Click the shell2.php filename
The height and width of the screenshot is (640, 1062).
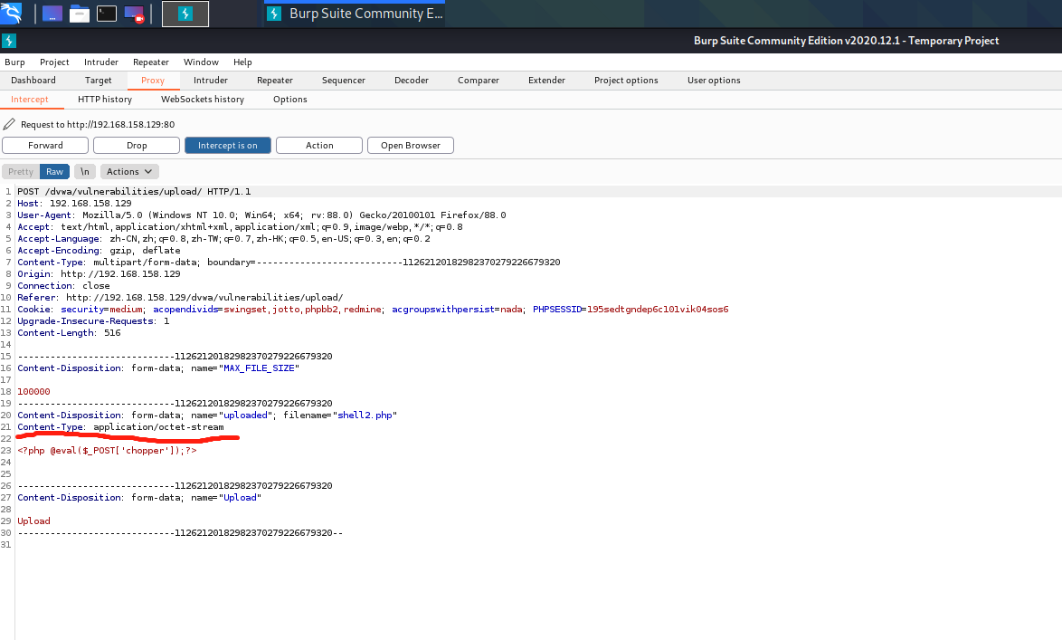[x=365, y=415]
